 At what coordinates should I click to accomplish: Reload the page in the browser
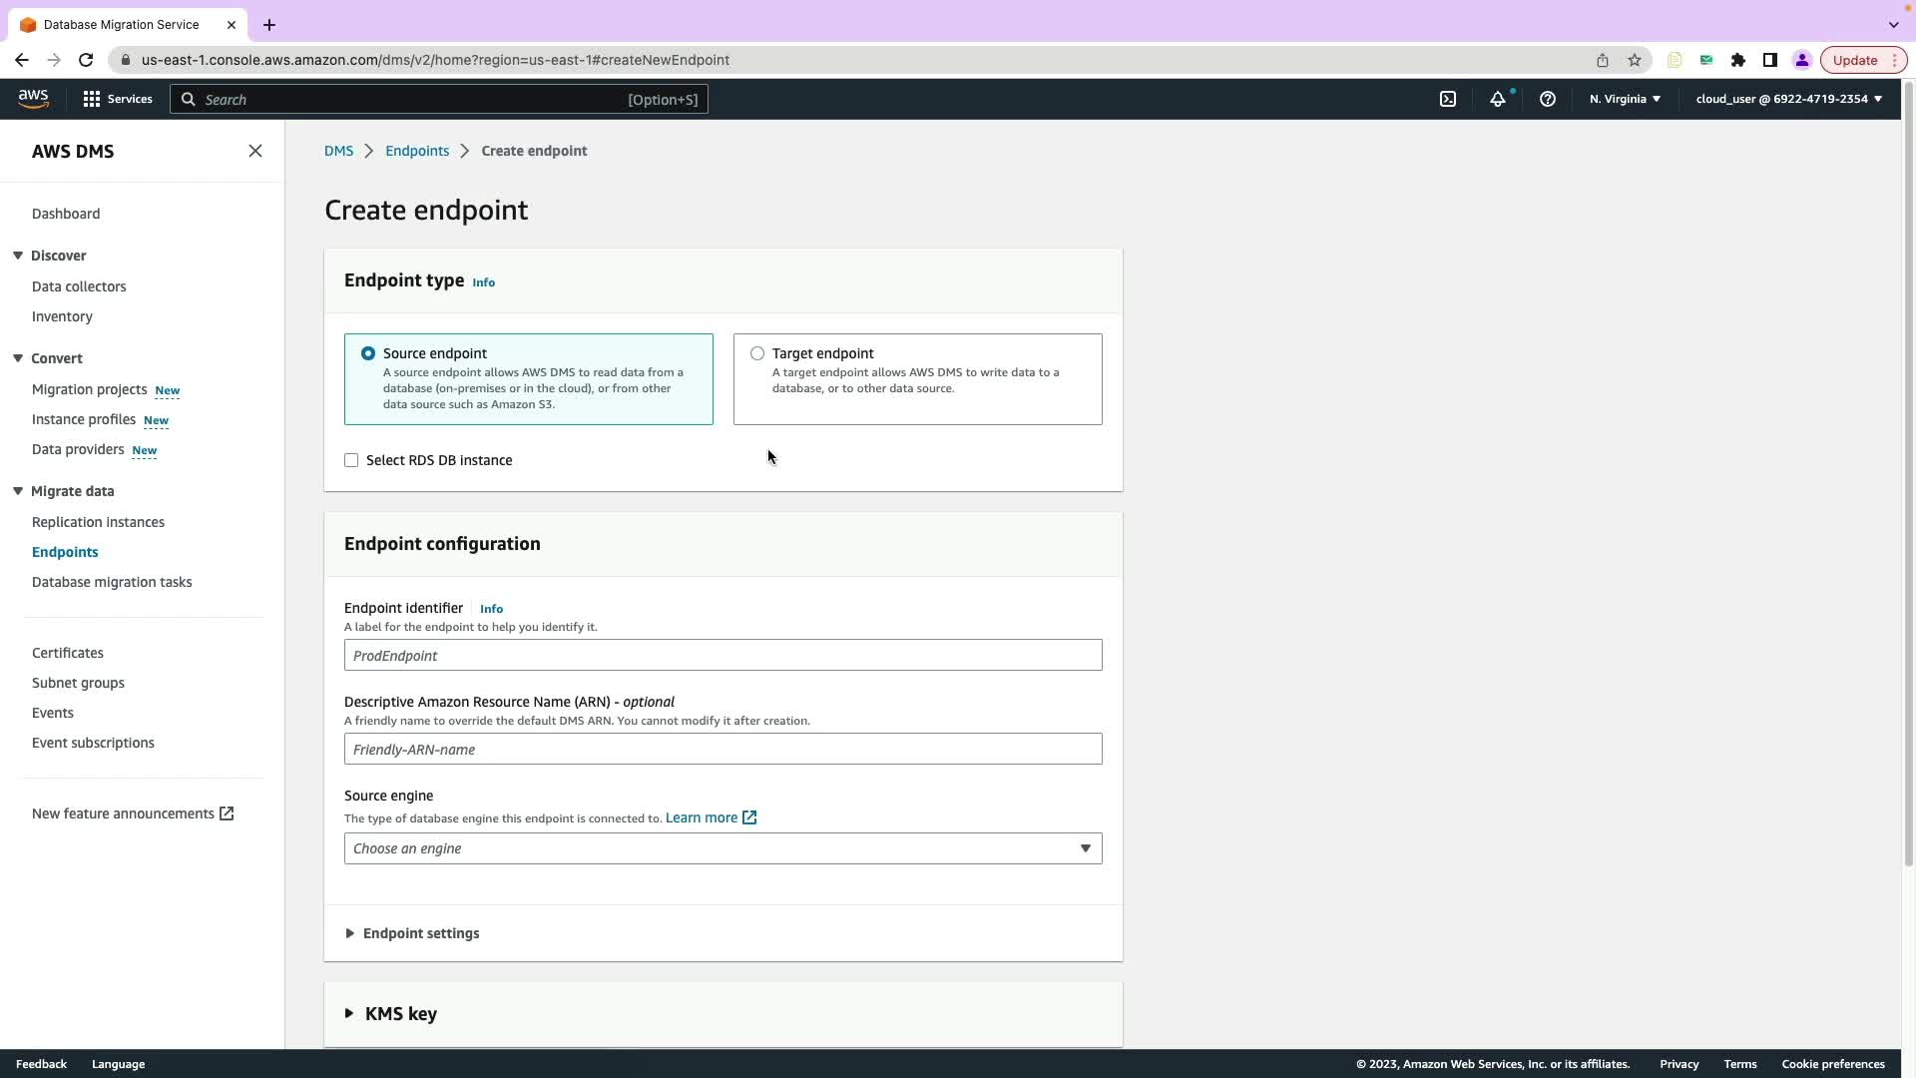[x=86, y=60]
